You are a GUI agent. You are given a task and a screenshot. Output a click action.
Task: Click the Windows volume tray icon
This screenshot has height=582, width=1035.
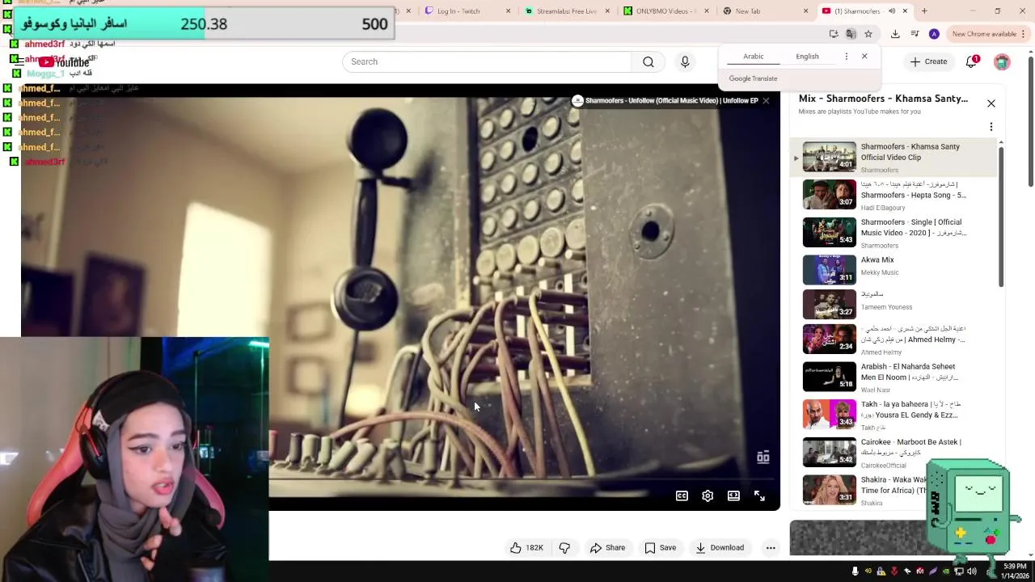click(x=971, y=571)
